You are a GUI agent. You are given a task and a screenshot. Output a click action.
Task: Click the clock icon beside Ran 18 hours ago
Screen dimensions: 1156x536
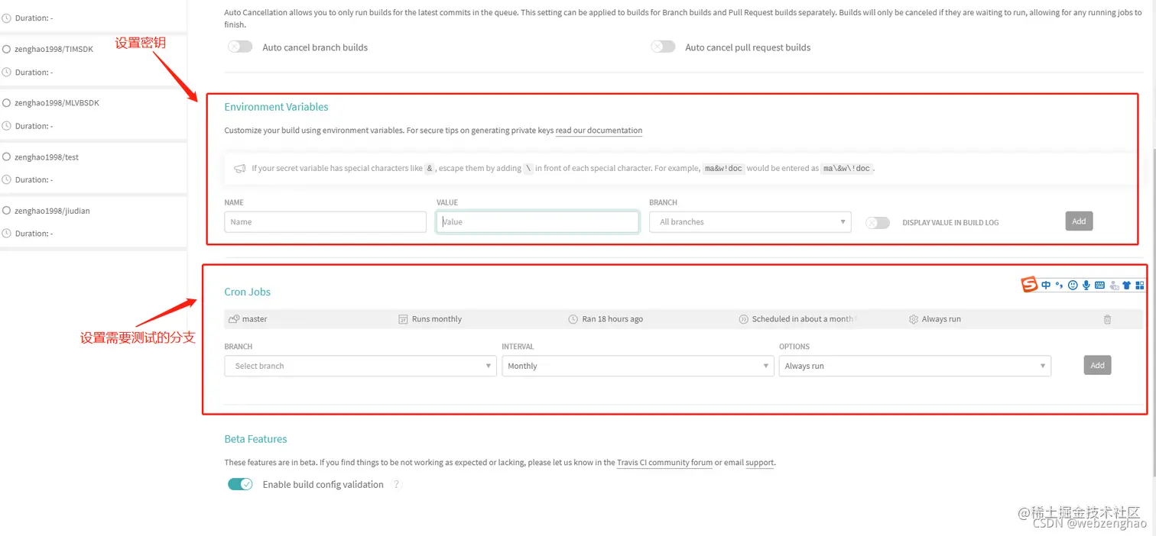(x=573, y=319)
